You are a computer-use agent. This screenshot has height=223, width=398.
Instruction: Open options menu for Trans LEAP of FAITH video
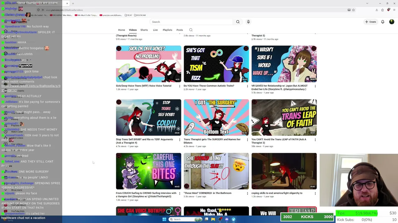[x=315, y=140]
